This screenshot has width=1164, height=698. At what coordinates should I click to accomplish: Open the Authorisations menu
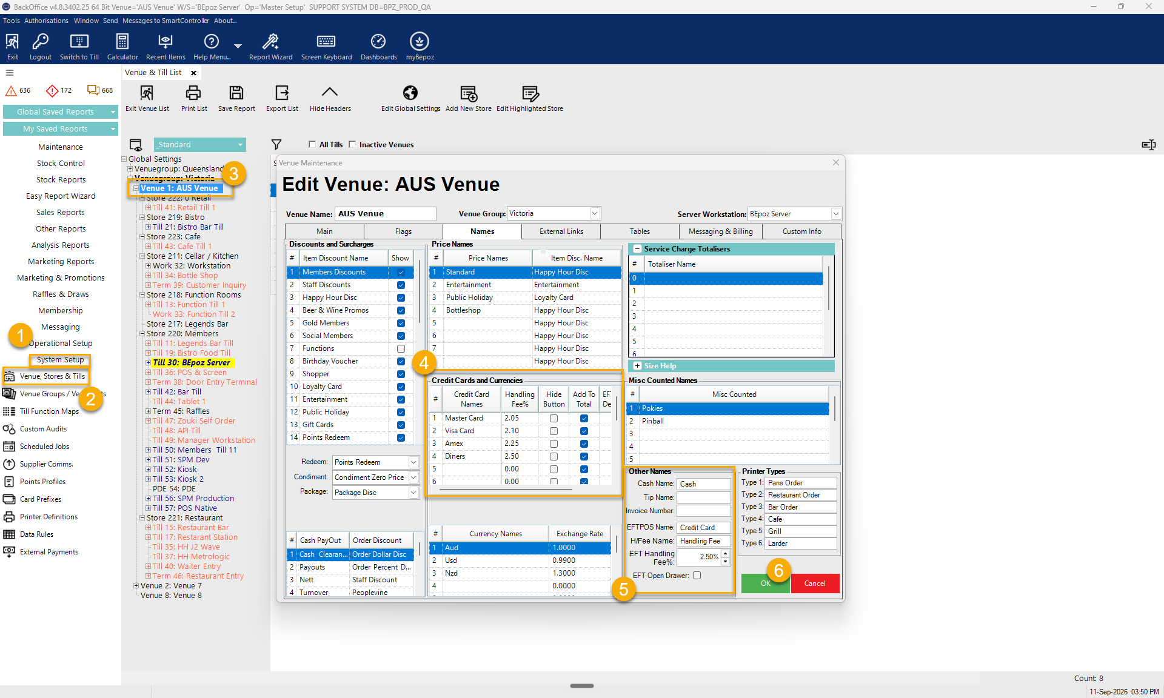click(46, 21)
